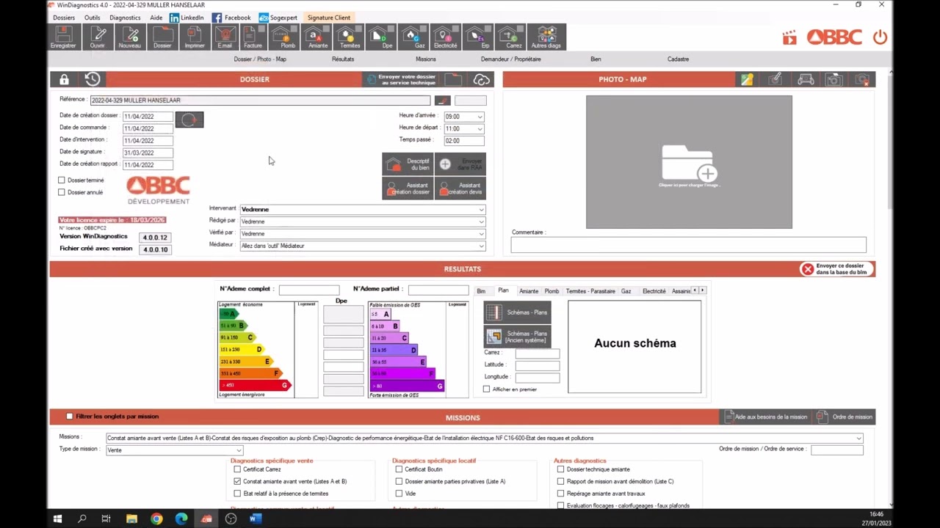Viewport: 940px width, 528px height.
Task: Launch Google Chrome from the taskbar
Action: [156, 518]
